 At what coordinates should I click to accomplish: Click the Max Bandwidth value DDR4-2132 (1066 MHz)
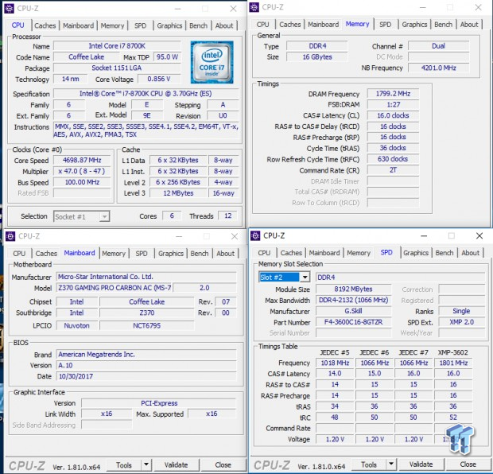click(354, 300)
